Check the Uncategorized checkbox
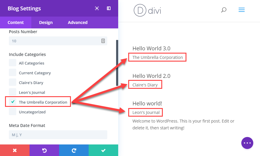The image size is (260, 156). click(13, 112)
